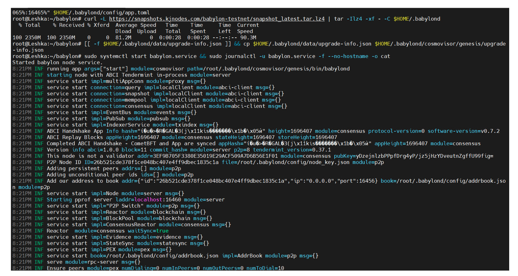The width and height of the screenshot is (518, 276).
Task: Click 'software-version=v0.7.2' in handshake line
Action: click(x=464, y=131)
